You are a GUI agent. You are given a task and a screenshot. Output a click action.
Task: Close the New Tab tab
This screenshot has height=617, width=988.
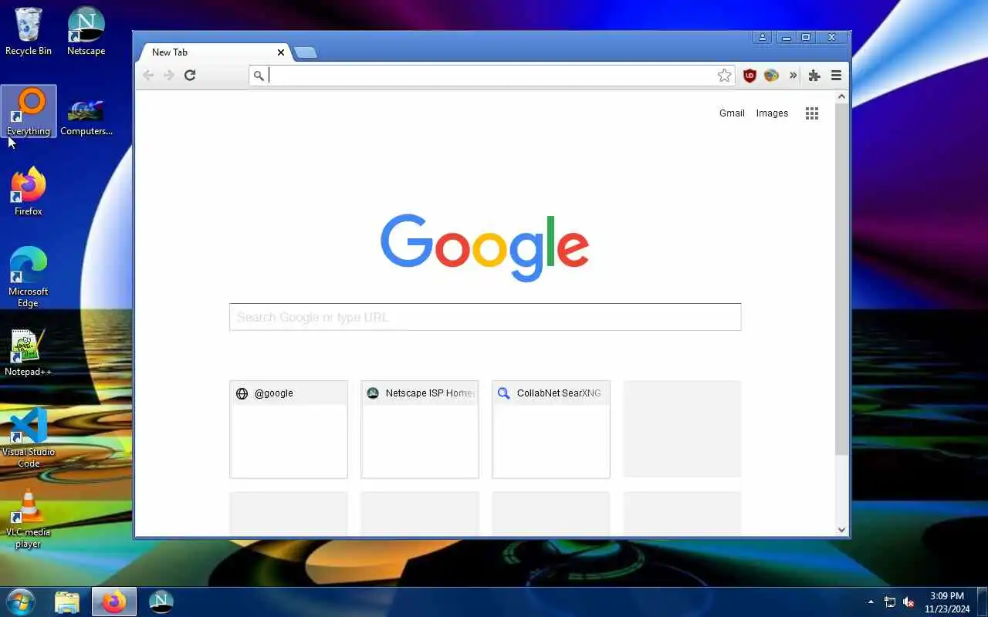click(x=281, y=52)
